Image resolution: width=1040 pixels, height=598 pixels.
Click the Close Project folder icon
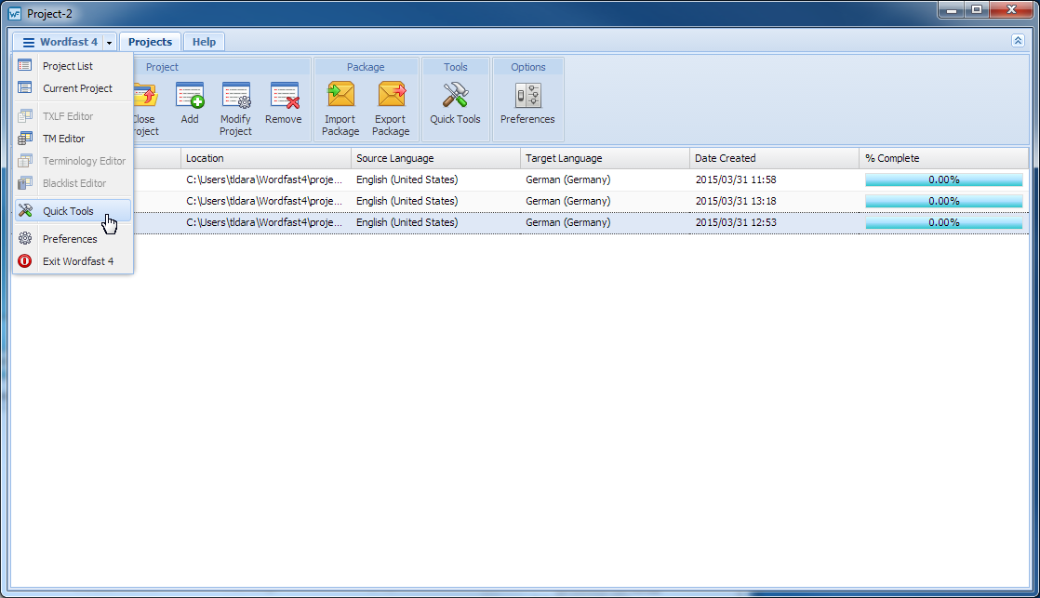[x=145, y=95]
